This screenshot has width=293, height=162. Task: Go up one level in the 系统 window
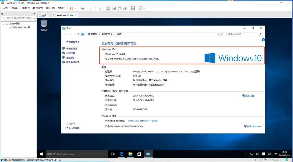pyautogui.click(x=78, y=34)
